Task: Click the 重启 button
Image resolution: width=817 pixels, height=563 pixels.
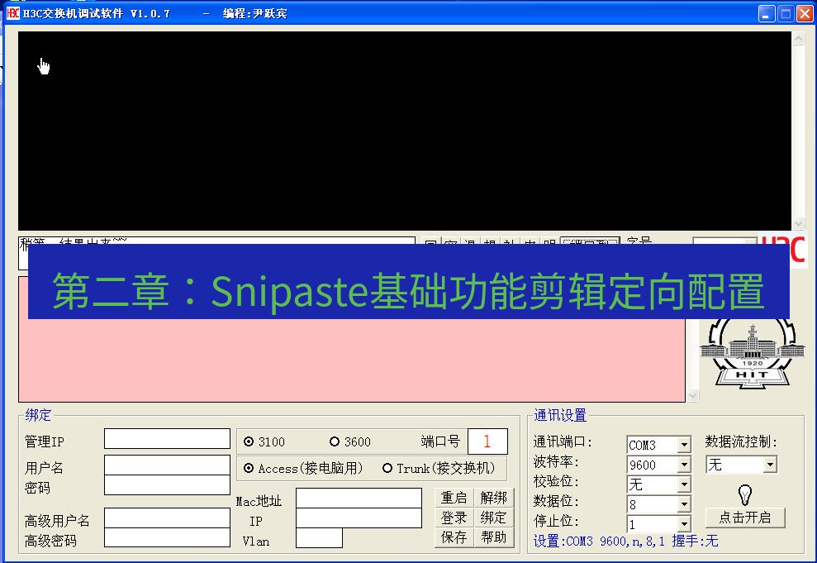Action: coord(454,498)
